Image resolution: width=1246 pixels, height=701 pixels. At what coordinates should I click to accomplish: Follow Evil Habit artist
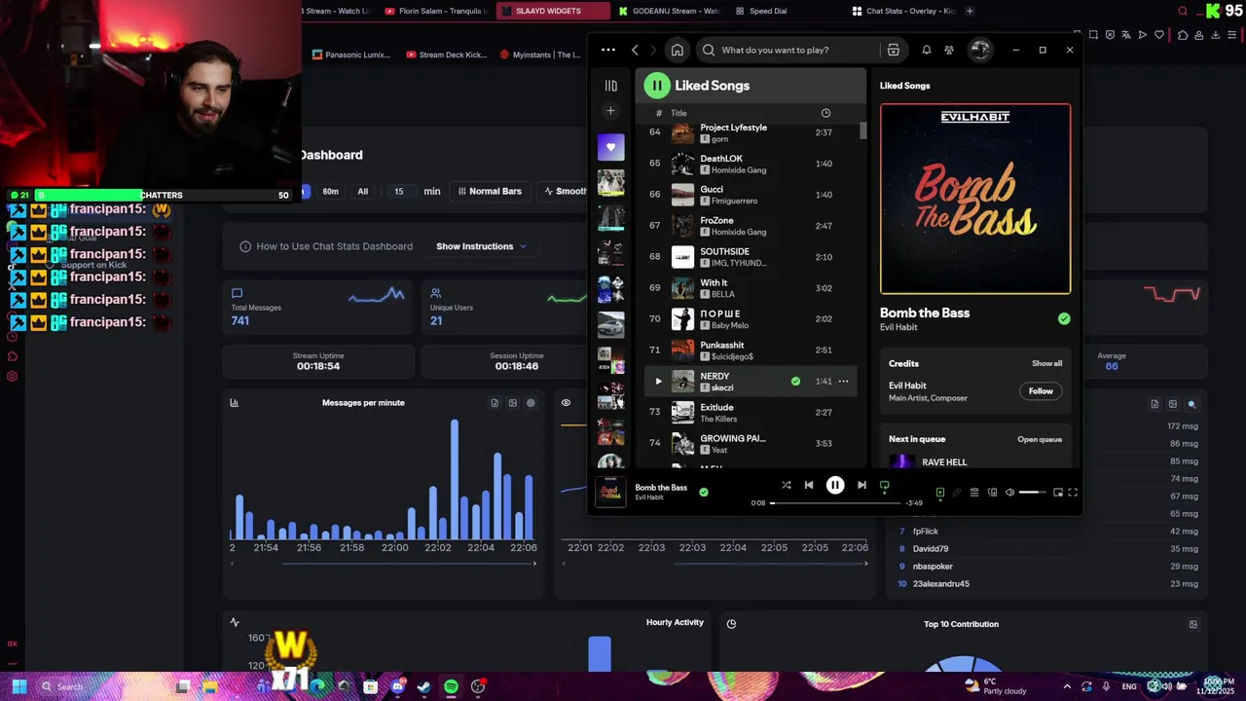coord(1041,391)
